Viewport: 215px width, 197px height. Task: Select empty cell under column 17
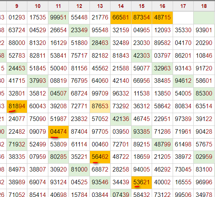coord(183,18)
